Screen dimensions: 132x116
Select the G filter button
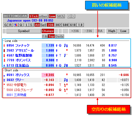coord(6,25)
